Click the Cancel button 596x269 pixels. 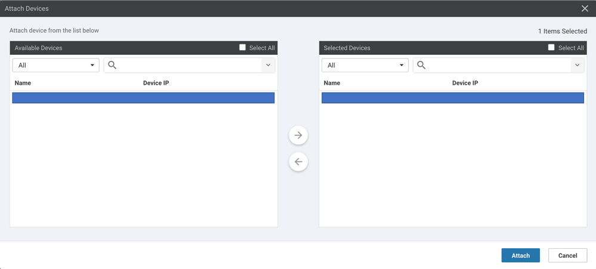567,255
